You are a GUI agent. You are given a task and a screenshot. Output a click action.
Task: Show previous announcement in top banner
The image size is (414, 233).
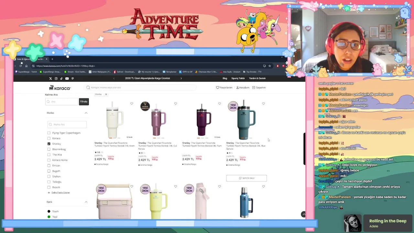[x=114, y=78]
